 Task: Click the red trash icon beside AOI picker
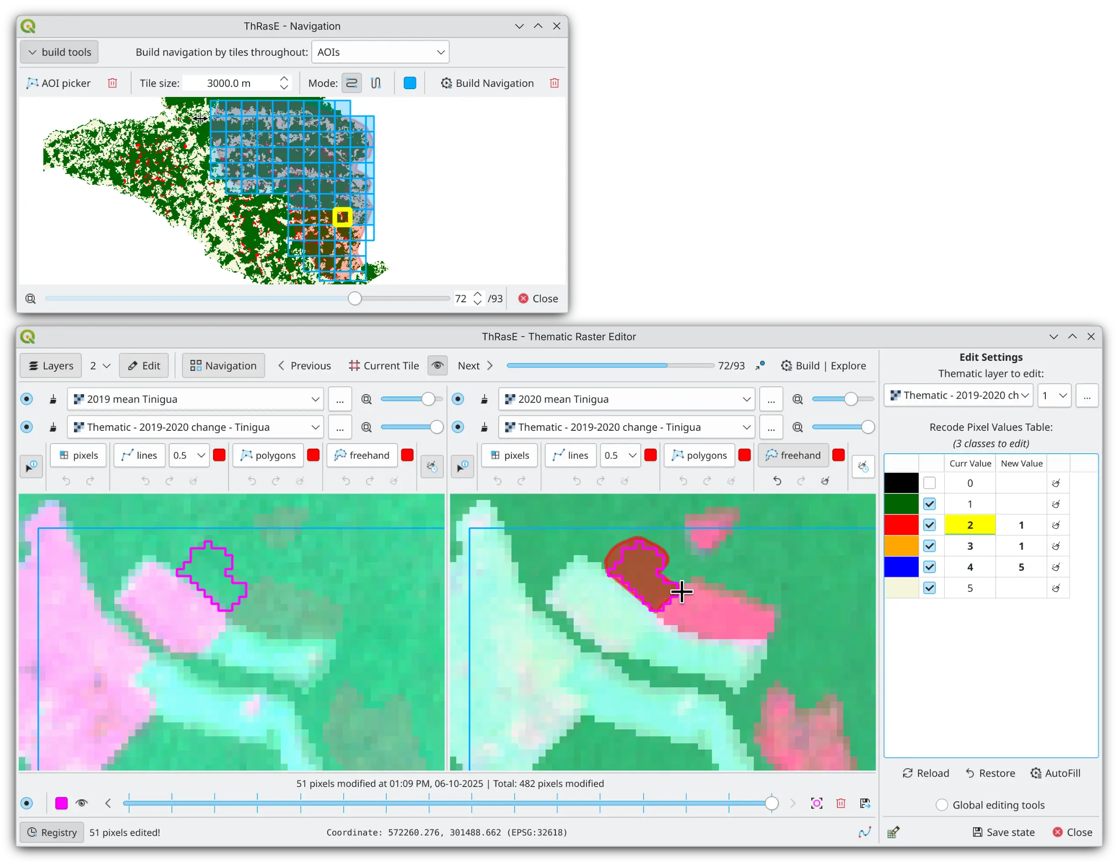112,83
